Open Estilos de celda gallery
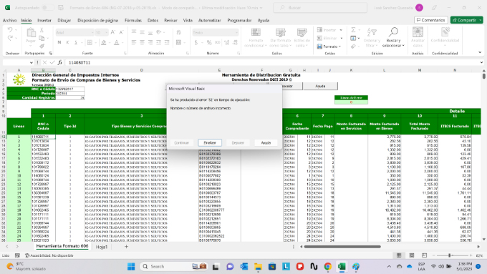Image resolution: width=487 pixels, height=274 pixels. click(x=302, y=37)
